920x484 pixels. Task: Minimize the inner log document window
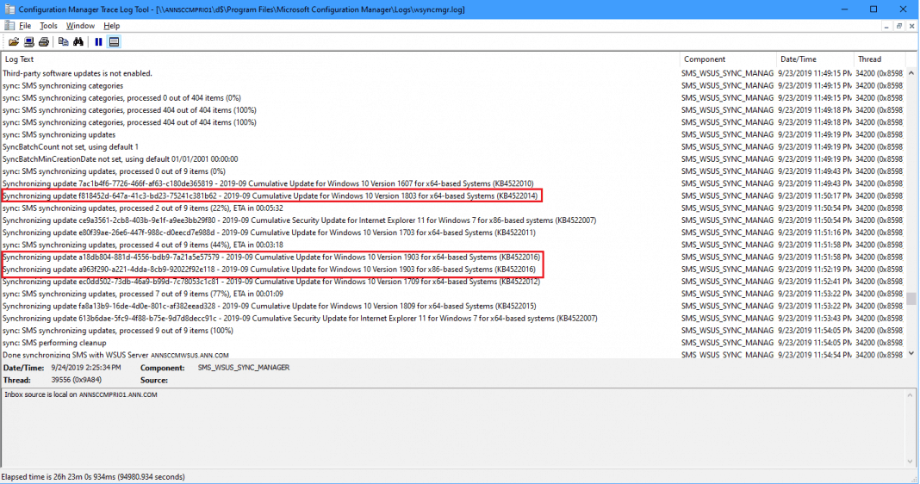(886, 26)
